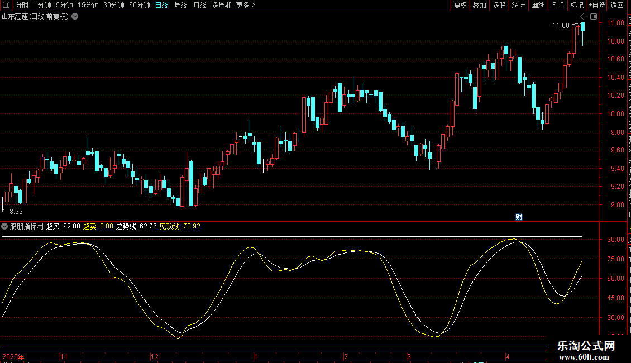Click the 统计 statistics button
This screenshot has width=631, height=363.
(x=518, y=5)
